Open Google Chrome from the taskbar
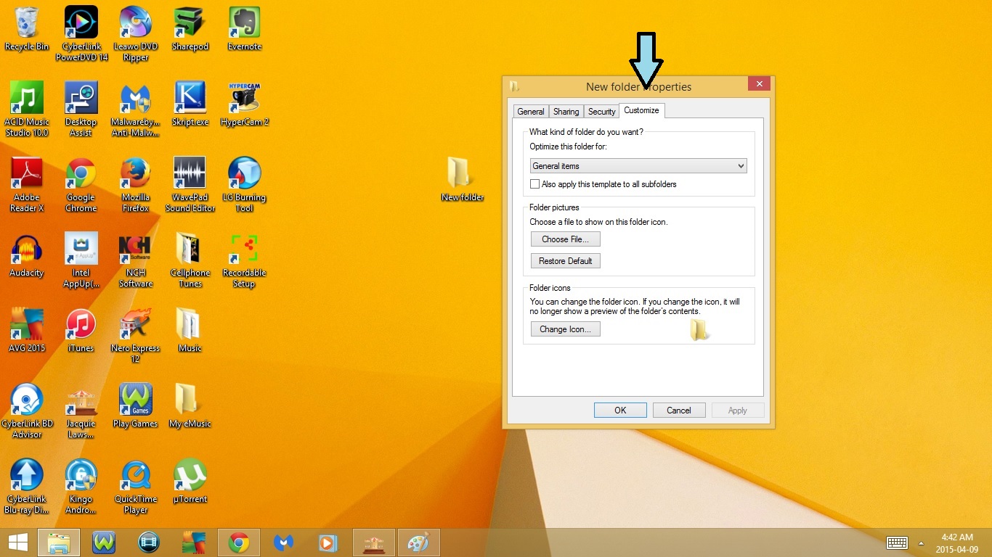The width and height of the screenshot is (992, 557). point(239,542)
